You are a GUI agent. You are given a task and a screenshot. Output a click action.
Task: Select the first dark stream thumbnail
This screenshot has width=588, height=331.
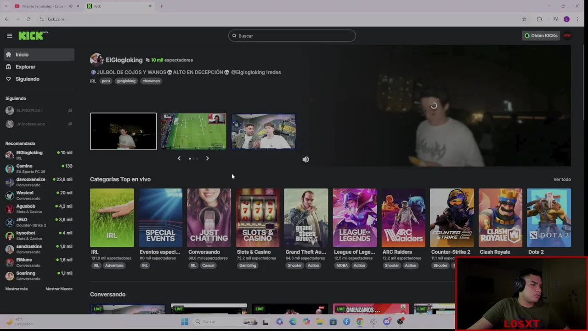point(123,131)
